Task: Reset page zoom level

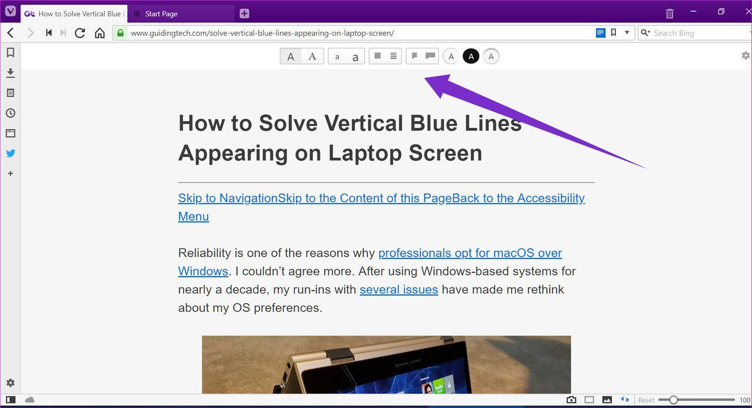Action: tap(646, 400)
